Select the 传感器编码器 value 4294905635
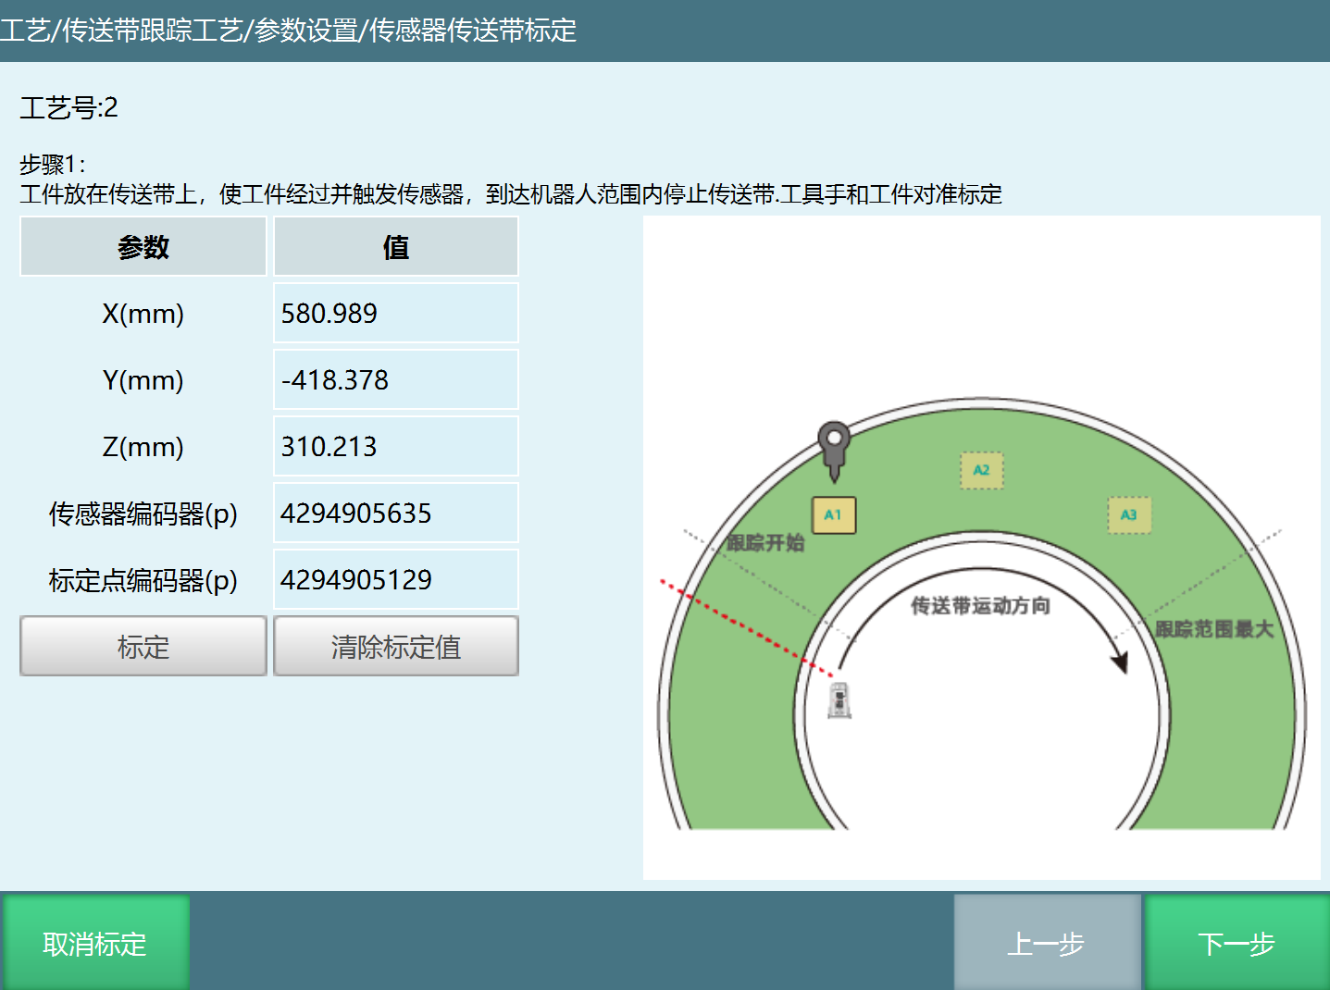This screenshot has height=990, width=1330. pos(395,513)
